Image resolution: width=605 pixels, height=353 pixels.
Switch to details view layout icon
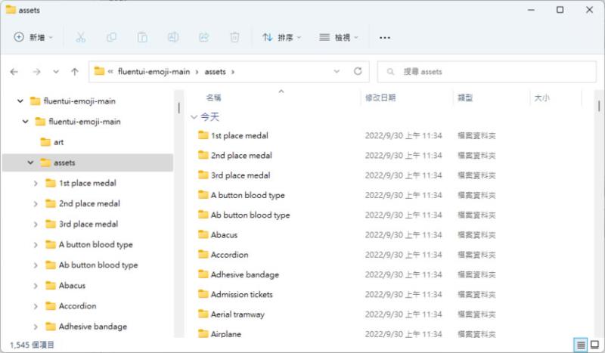point(581,345)
